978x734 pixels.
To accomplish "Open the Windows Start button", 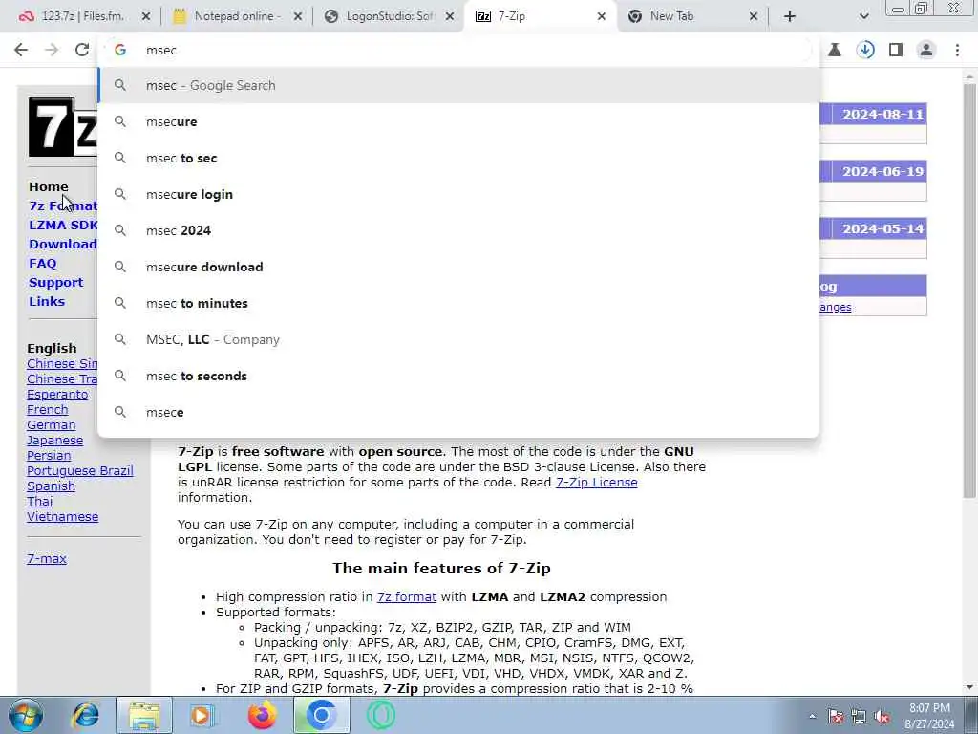I will pos(26,715).
